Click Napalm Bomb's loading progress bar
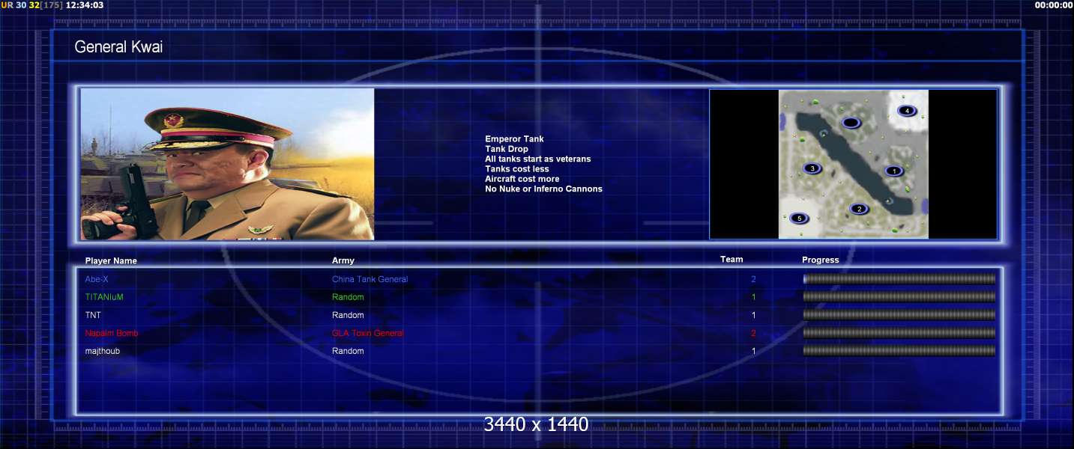 point(899,333)
